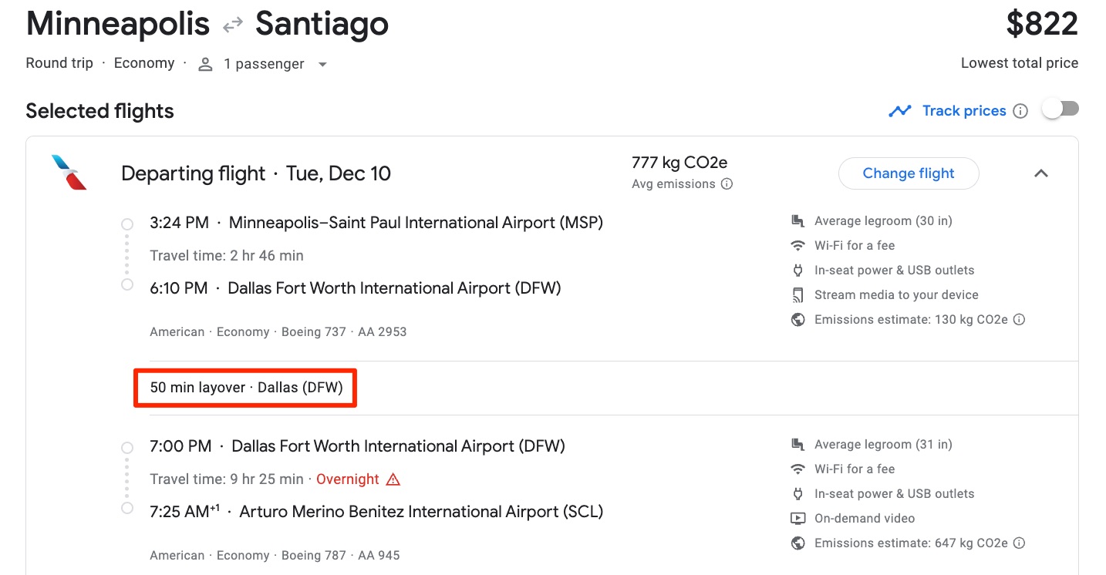The width and height of the screenshot is (1106, 575).
Task: Open the Round trip dropdown
Action: coord(59,63)
